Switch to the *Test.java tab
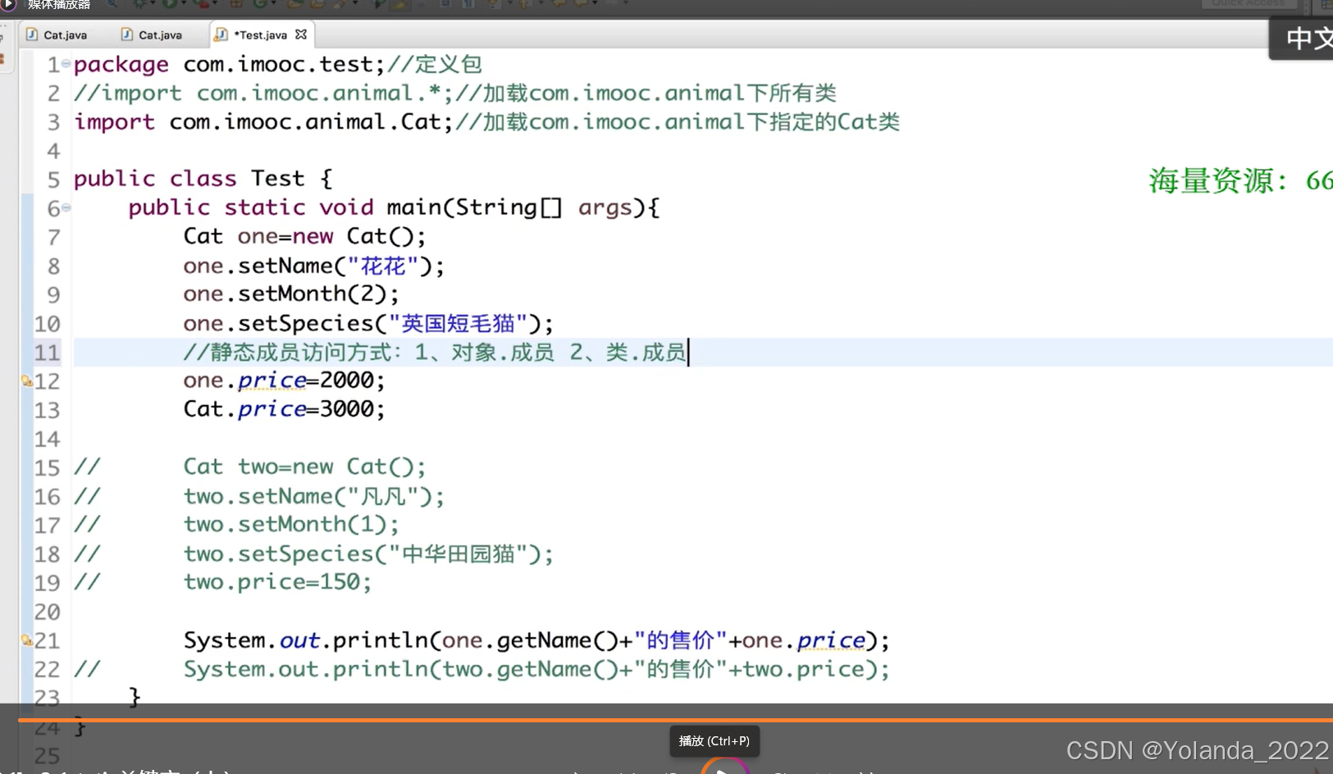The height and width of the screenshot is (774, 1333). coord(260,34)
